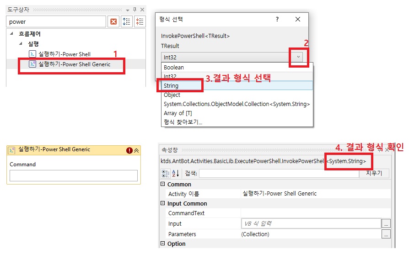Click the Command input field in activity
409x254 pixels.
tap(73, 176)
